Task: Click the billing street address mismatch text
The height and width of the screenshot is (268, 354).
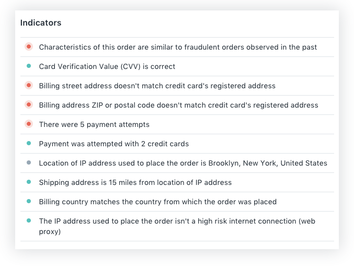Action: click(157, 86)
